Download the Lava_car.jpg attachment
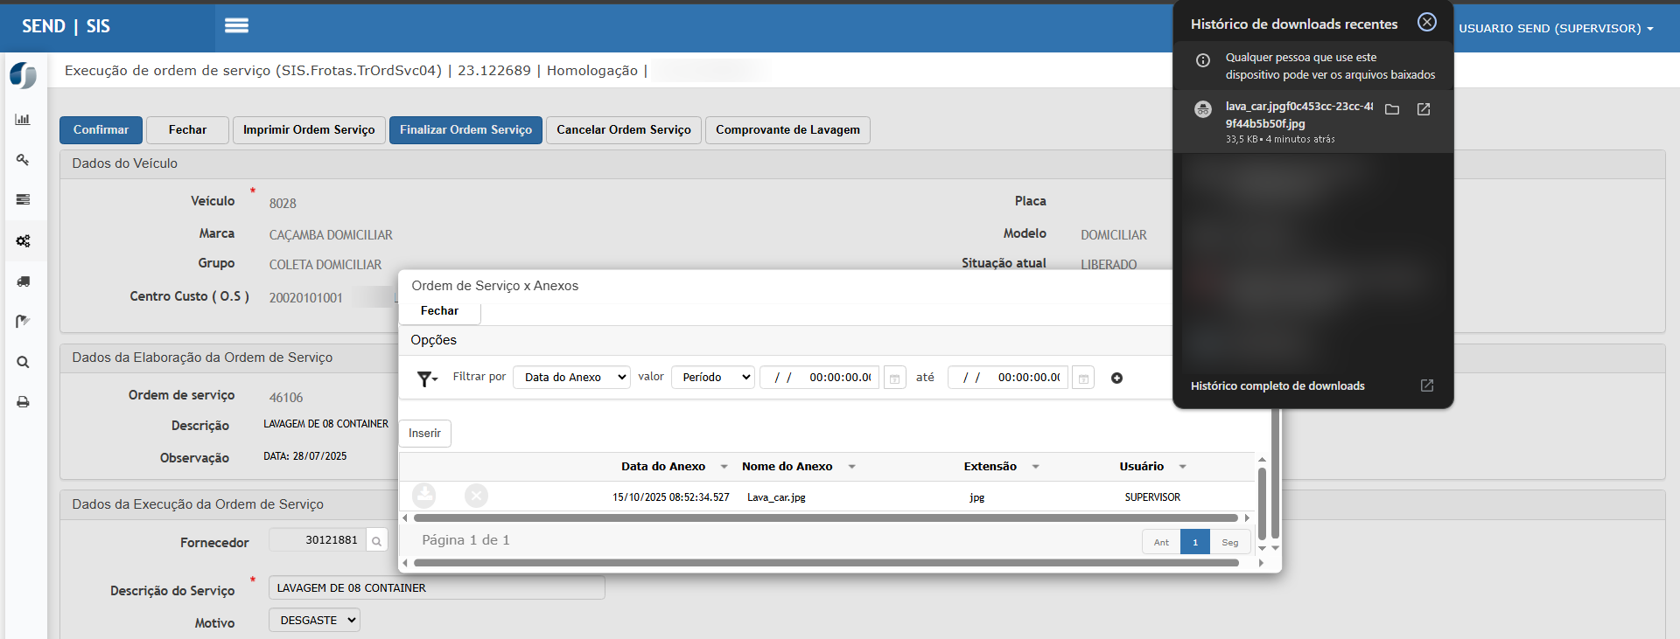 click(x=424, y=496)
